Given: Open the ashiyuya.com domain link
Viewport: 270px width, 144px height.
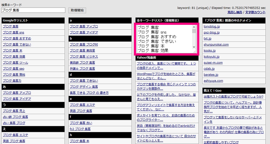Looking at the screenshot, I should pos(213,81).
